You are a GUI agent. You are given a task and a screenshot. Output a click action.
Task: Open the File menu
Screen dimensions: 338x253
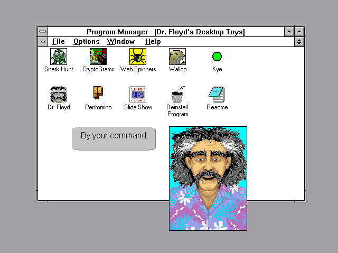point(59,41)
